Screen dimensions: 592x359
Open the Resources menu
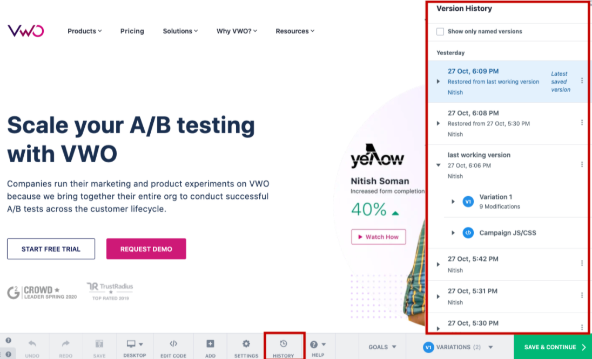pos(295,31)
